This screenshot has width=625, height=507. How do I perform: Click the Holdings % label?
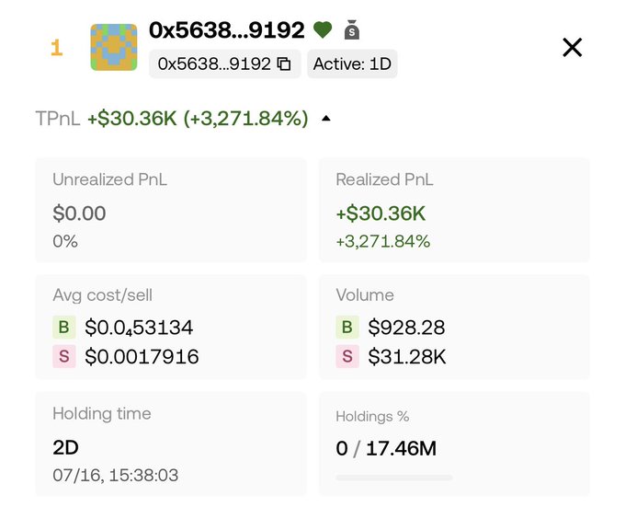coord(372,417)
